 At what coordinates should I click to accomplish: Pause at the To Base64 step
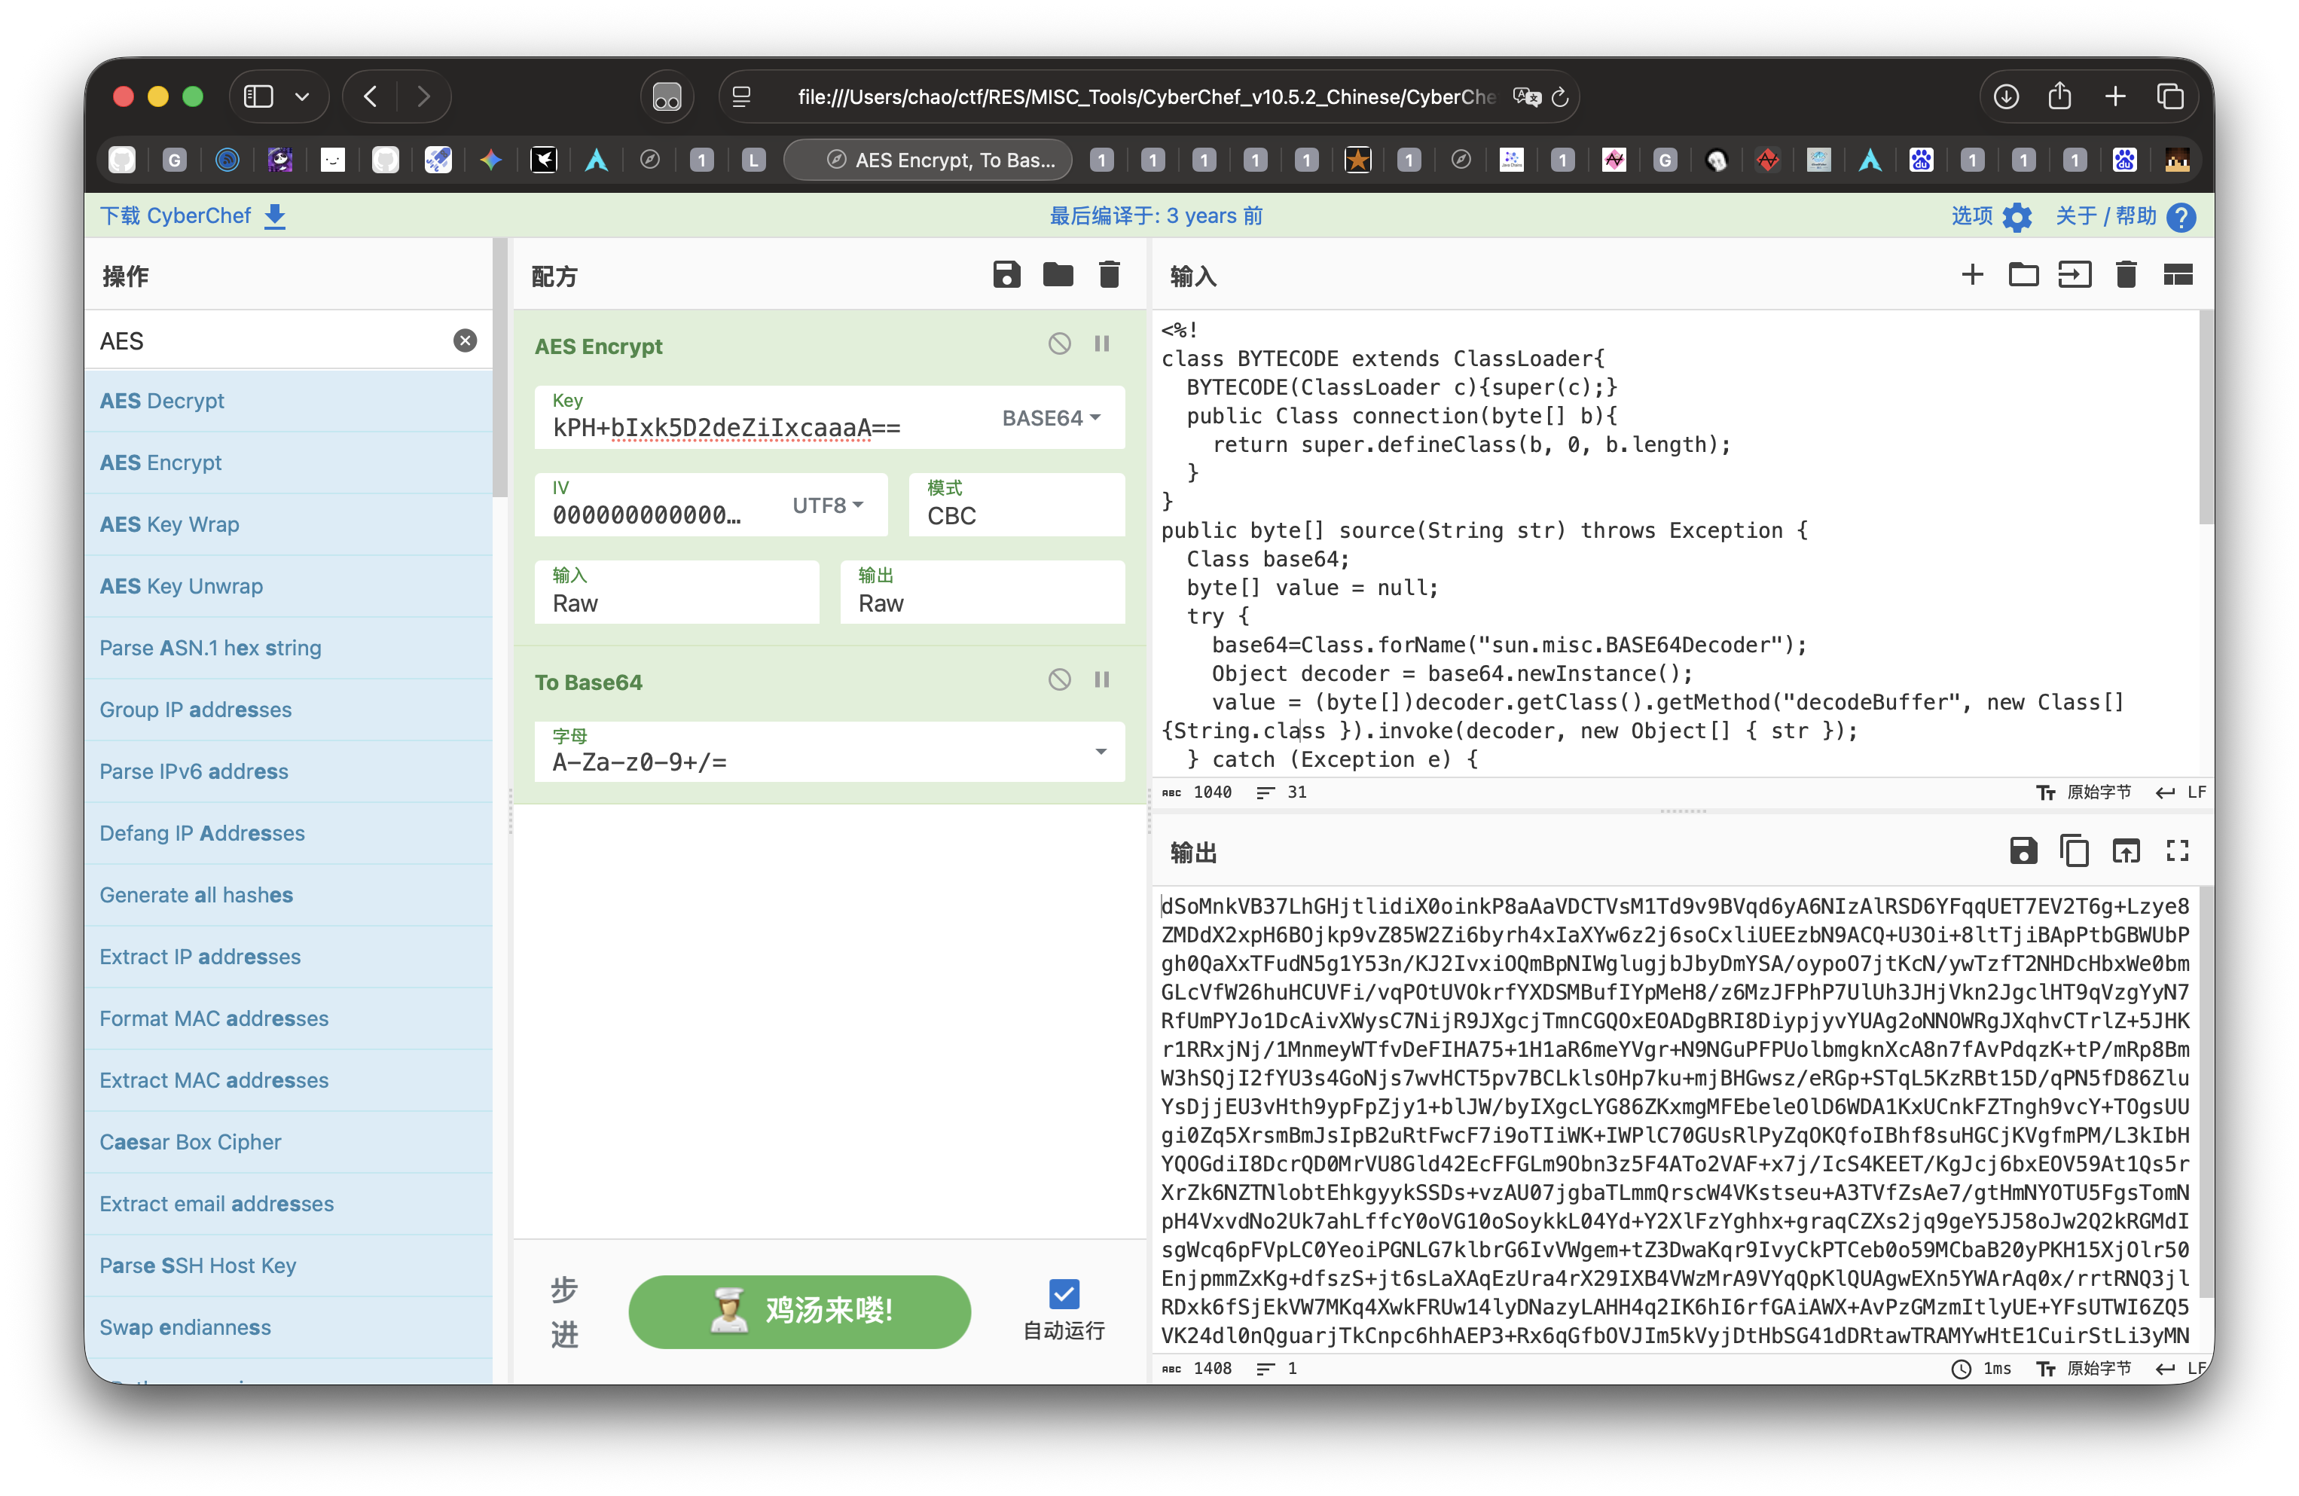click(x=1101, y=680)
